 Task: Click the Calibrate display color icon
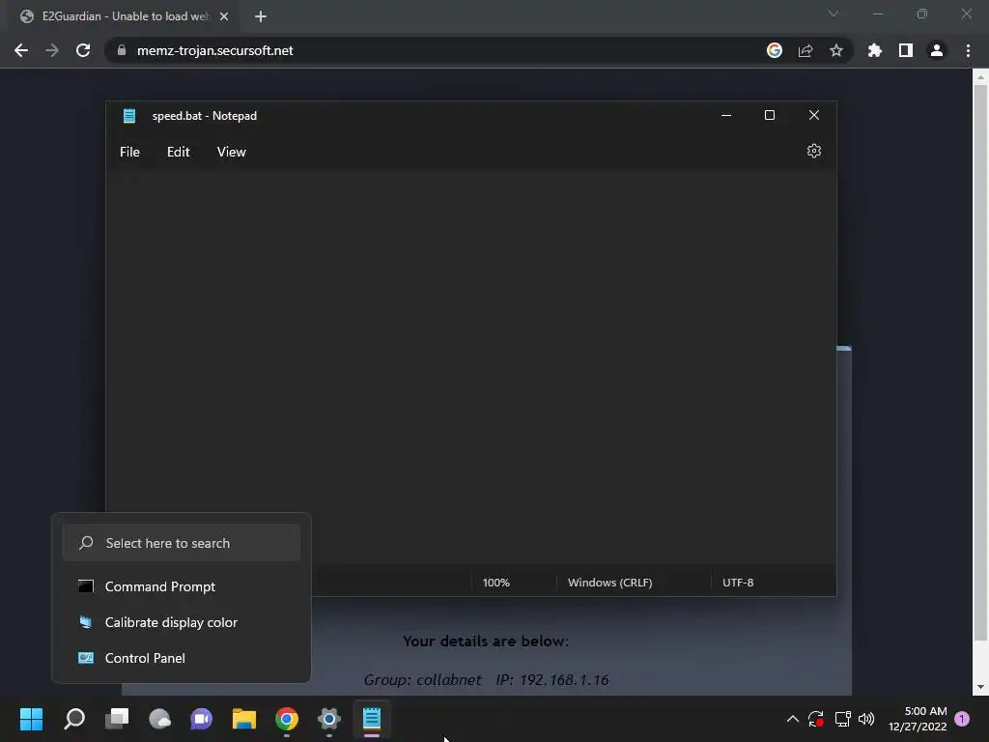[86, 623]
